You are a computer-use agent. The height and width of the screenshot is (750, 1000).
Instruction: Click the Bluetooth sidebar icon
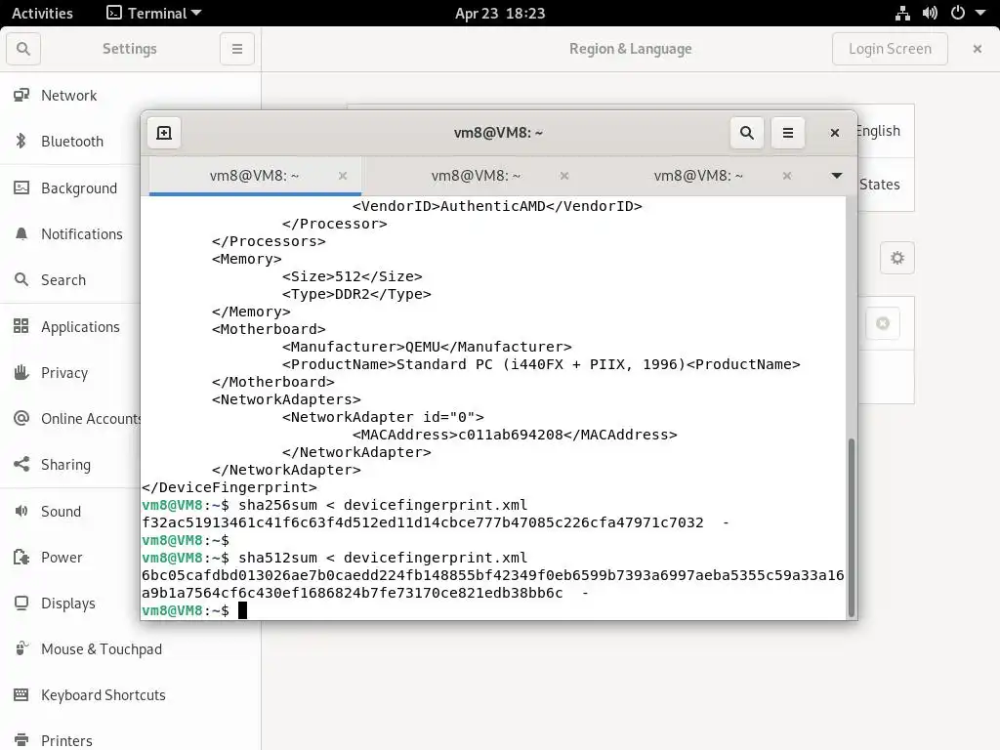click(21, 141)
